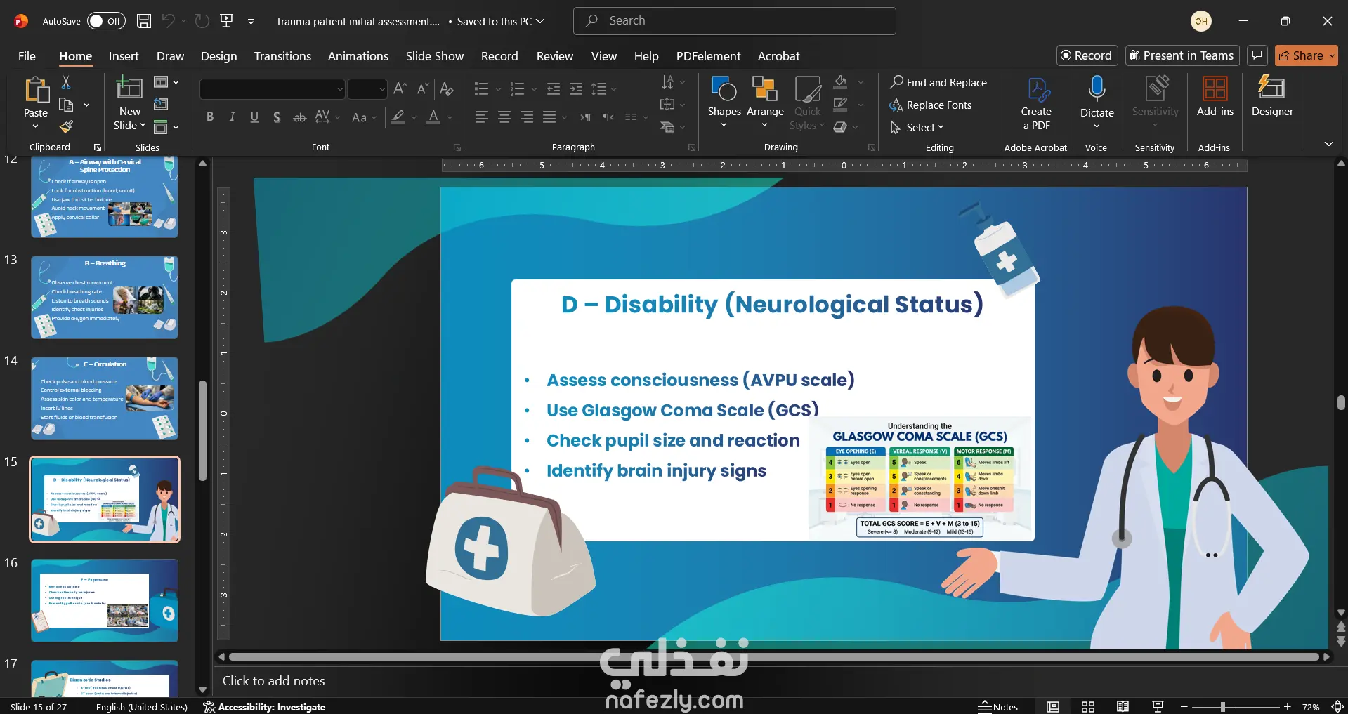
Task: Click the Save icon in title bar
Action: point(144,21)
